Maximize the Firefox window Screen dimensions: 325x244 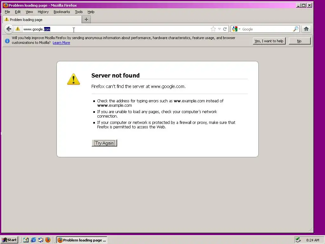[304, 5]
